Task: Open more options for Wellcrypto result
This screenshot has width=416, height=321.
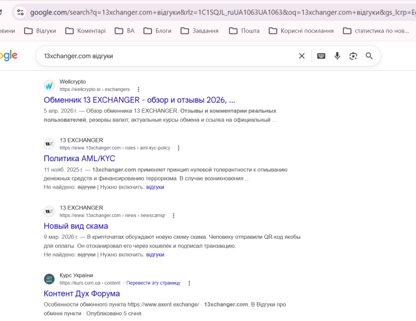Action: tap(138, 90)
